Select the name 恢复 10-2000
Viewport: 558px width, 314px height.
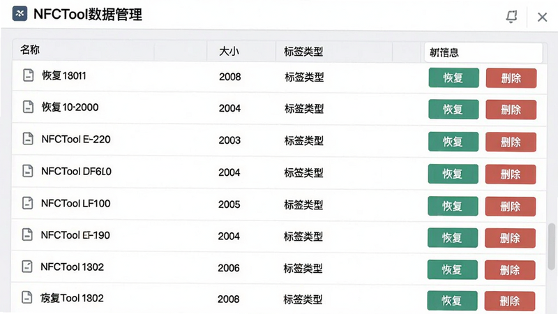tap(70, 107)
